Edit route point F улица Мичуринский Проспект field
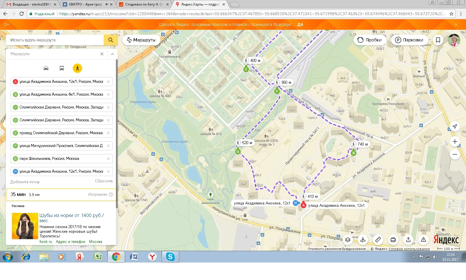 point(61,146)
